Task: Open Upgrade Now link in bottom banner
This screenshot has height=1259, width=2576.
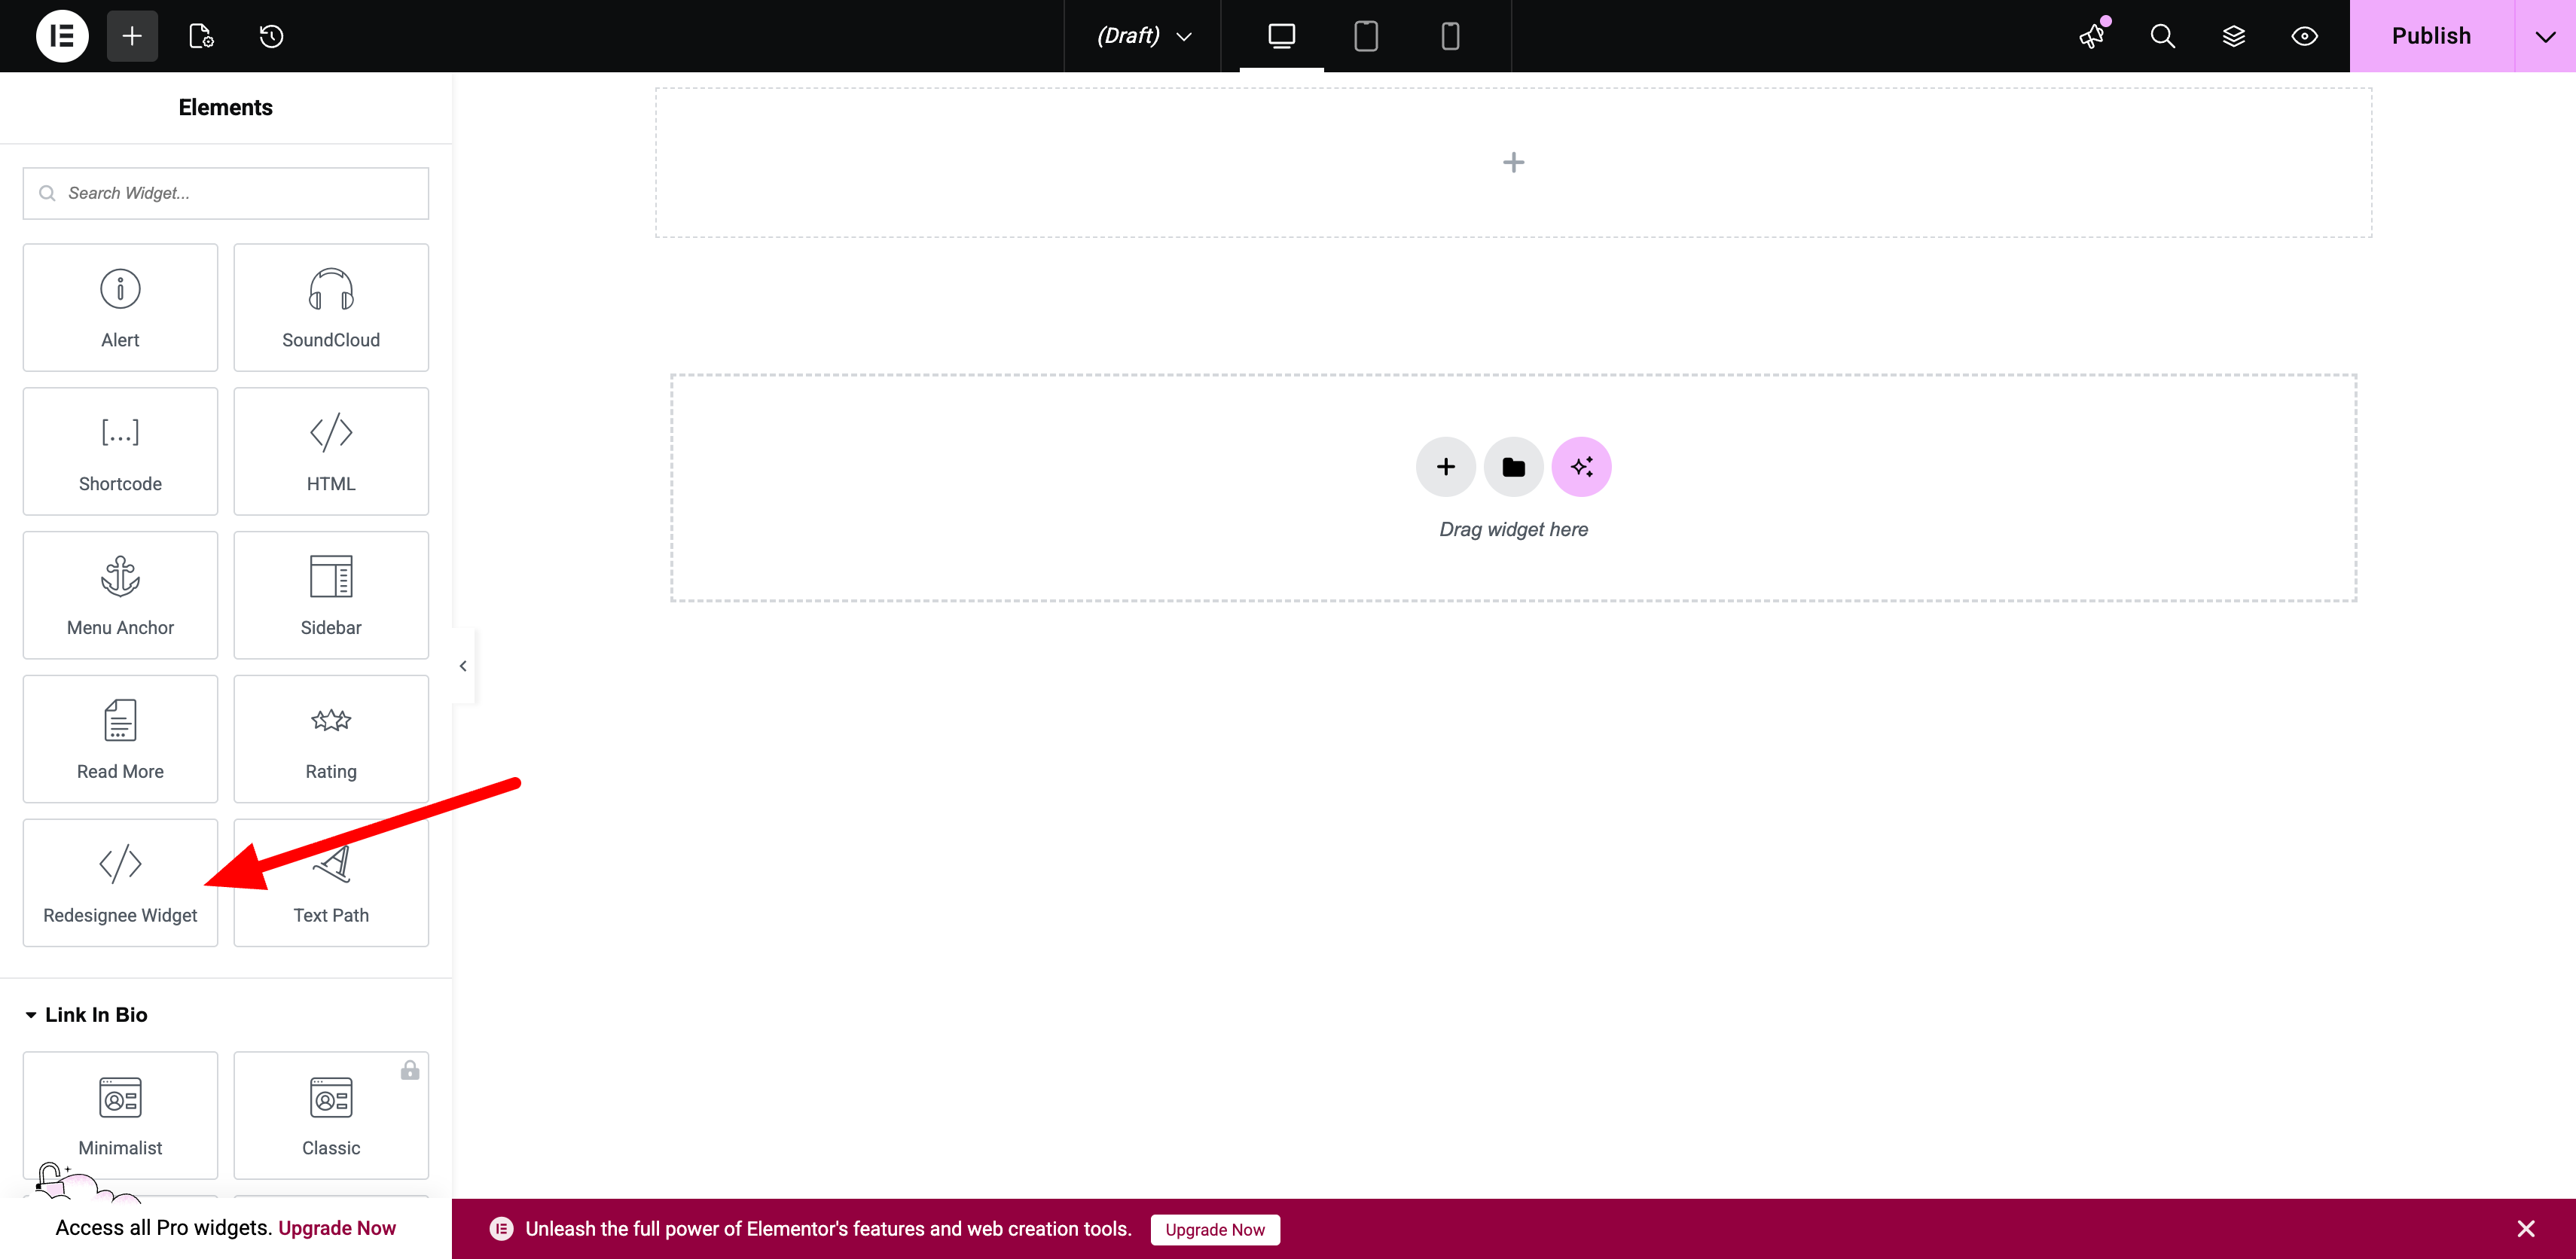Action: [1215, 1229]
